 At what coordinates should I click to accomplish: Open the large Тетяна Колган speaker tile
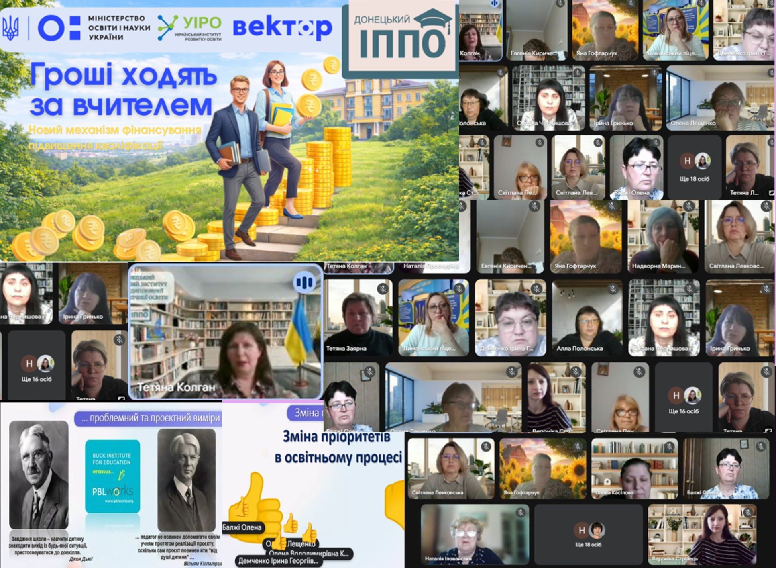tap(226, 331)
